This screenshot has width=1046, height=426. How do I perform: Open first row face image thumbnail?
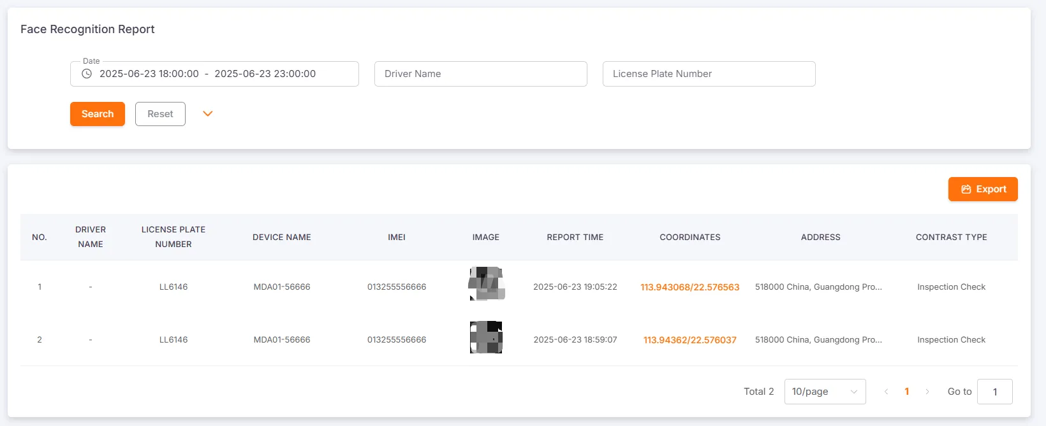click(486, 284)
